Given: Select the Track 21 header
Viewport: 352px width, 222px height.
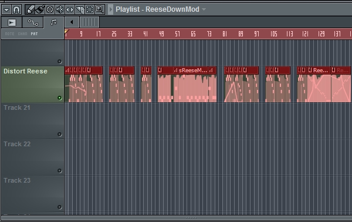Looking at the screenshot, I should pyautogui.click(x=32, y=121).
